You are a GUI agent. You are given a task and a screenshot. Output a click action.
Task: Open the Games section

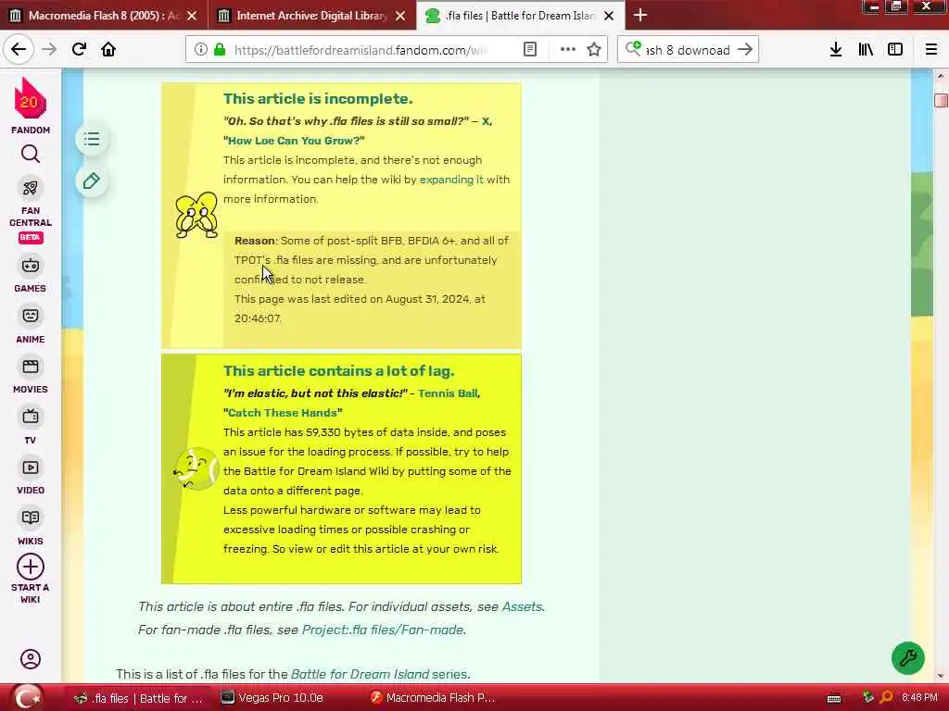tap(31, 275)
